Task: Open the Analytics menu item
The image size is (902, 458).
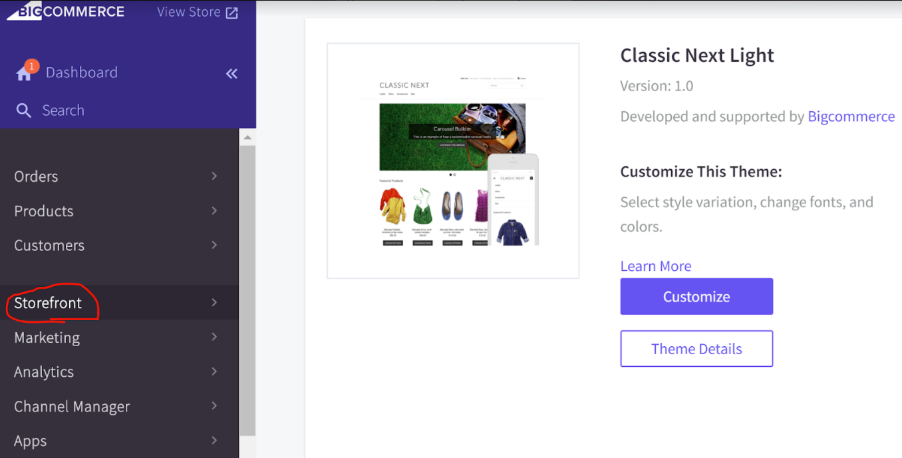Action: tap(44, 372)
